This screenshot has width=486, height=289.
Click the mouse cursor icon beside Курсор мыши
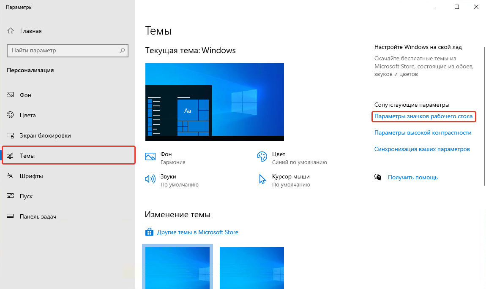coord(262,179)
